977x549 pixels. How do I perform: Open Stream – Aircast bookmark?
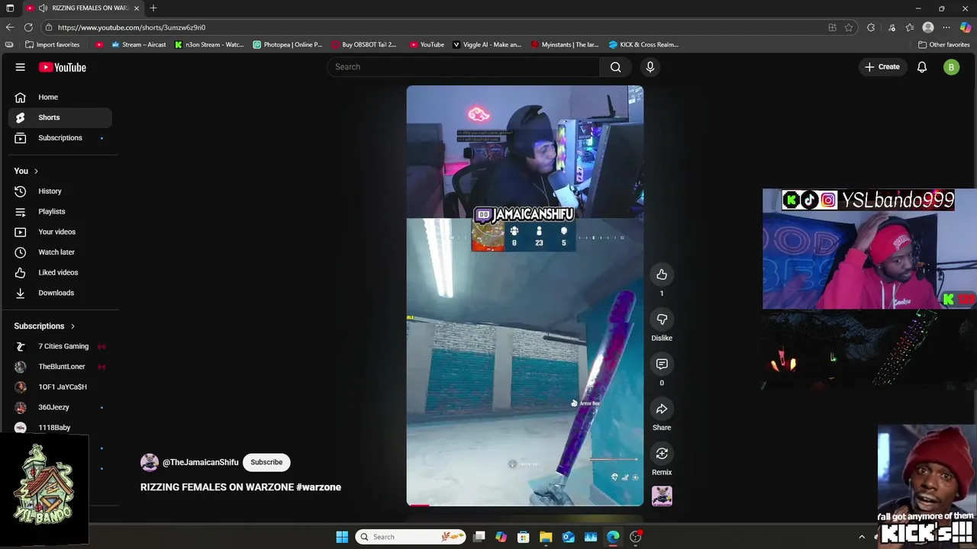(139, 45)
